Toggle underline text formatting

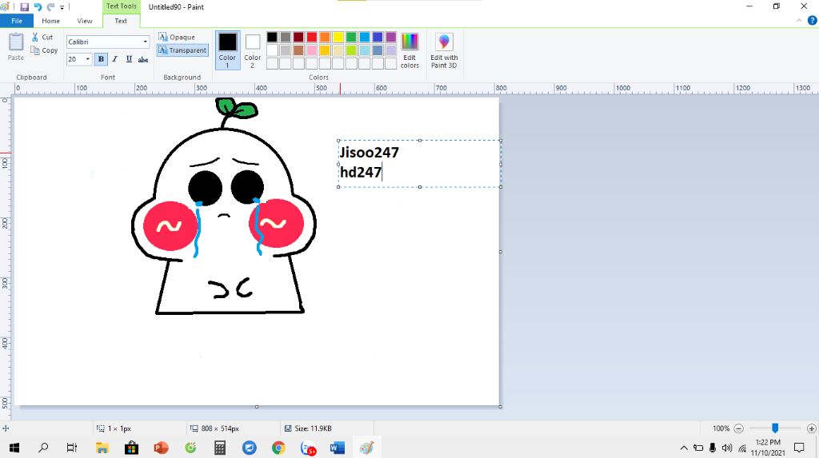129,59
